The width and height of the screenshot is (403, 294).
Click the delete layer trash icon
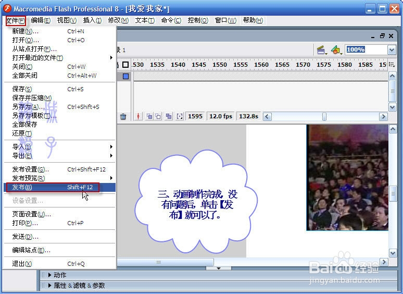click(123, 117)
